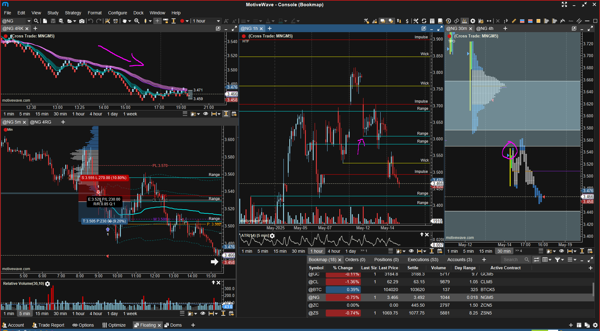The image size is (600, 331).
Task: Take a chart screenshot with the camera icon
Action: (x=82, y=21)
